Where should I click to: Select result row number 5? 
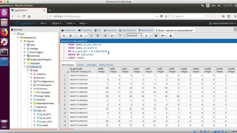[x=65, y=92]
